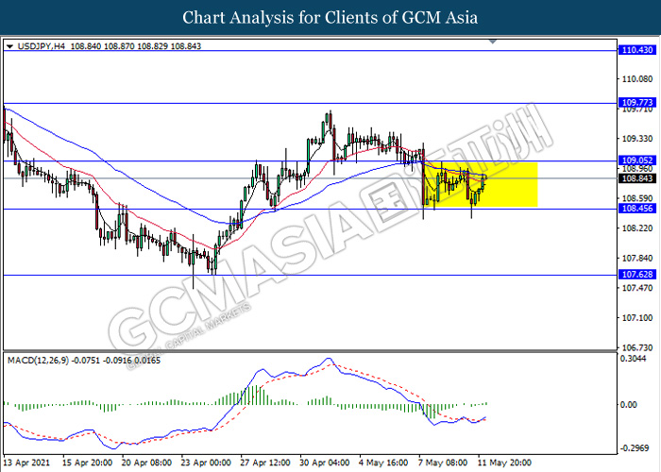Viewport: 661px width, 472px height.
Task: Click the 13 Apr 2021 date label
Action: (28, 463)
